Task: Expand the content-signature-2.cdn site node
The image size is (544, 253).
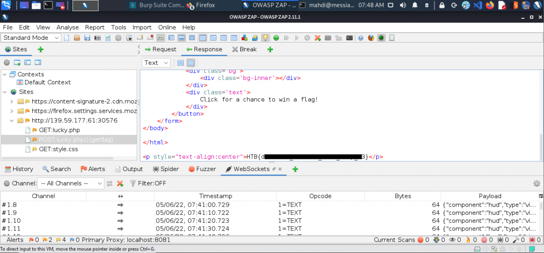Action: pos(12,102)
